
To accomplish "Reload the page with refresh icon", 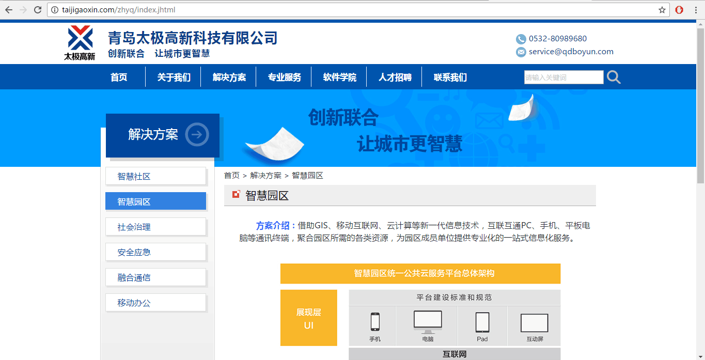I will (x=38, y=10).
